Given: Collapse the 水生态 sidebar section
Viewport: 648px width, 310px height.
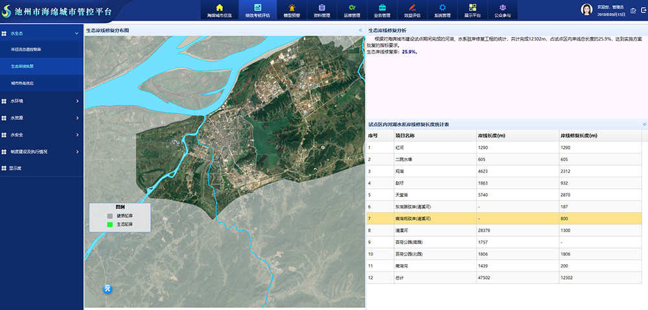Looking at the screenshot, I should click(x=77, y=32).
